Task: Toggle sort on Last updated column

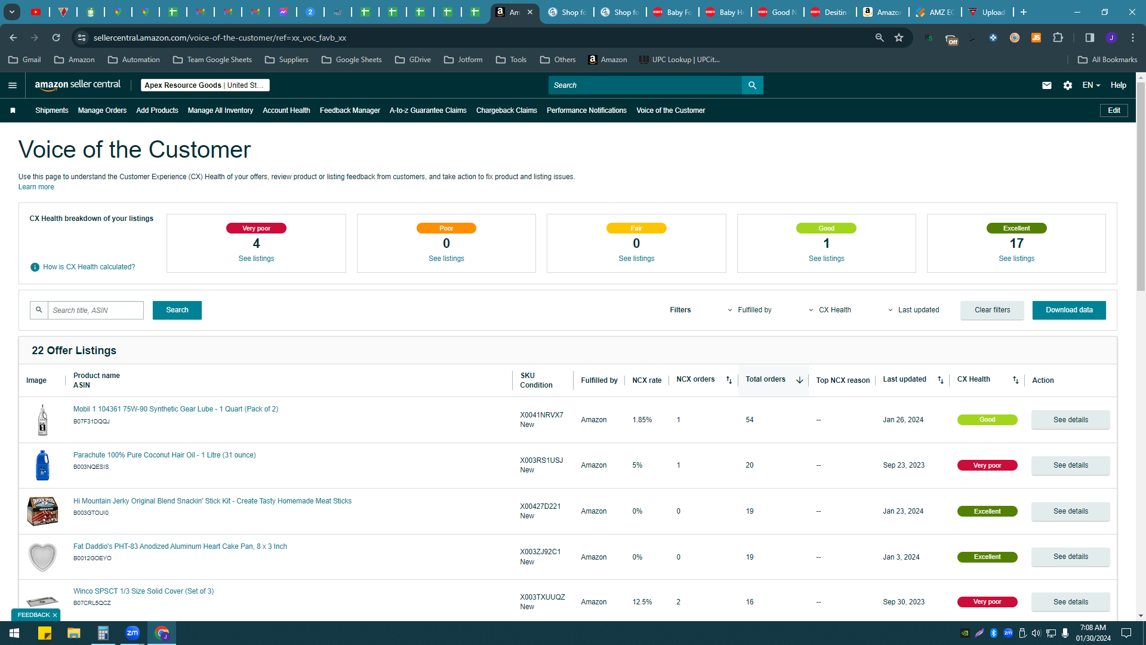Action: pyautogui.click(x=941, y=380)
